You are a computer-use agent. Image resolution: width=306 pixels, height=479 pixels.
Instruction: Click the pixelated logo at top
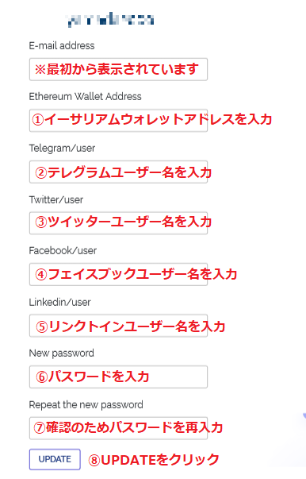coord(111,20)
